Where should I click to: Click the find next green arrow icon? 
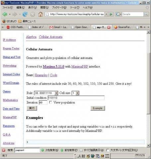point(42,150)
